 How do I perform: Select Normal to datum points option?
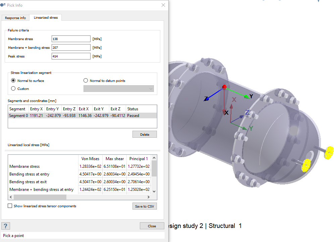point(86,81)
